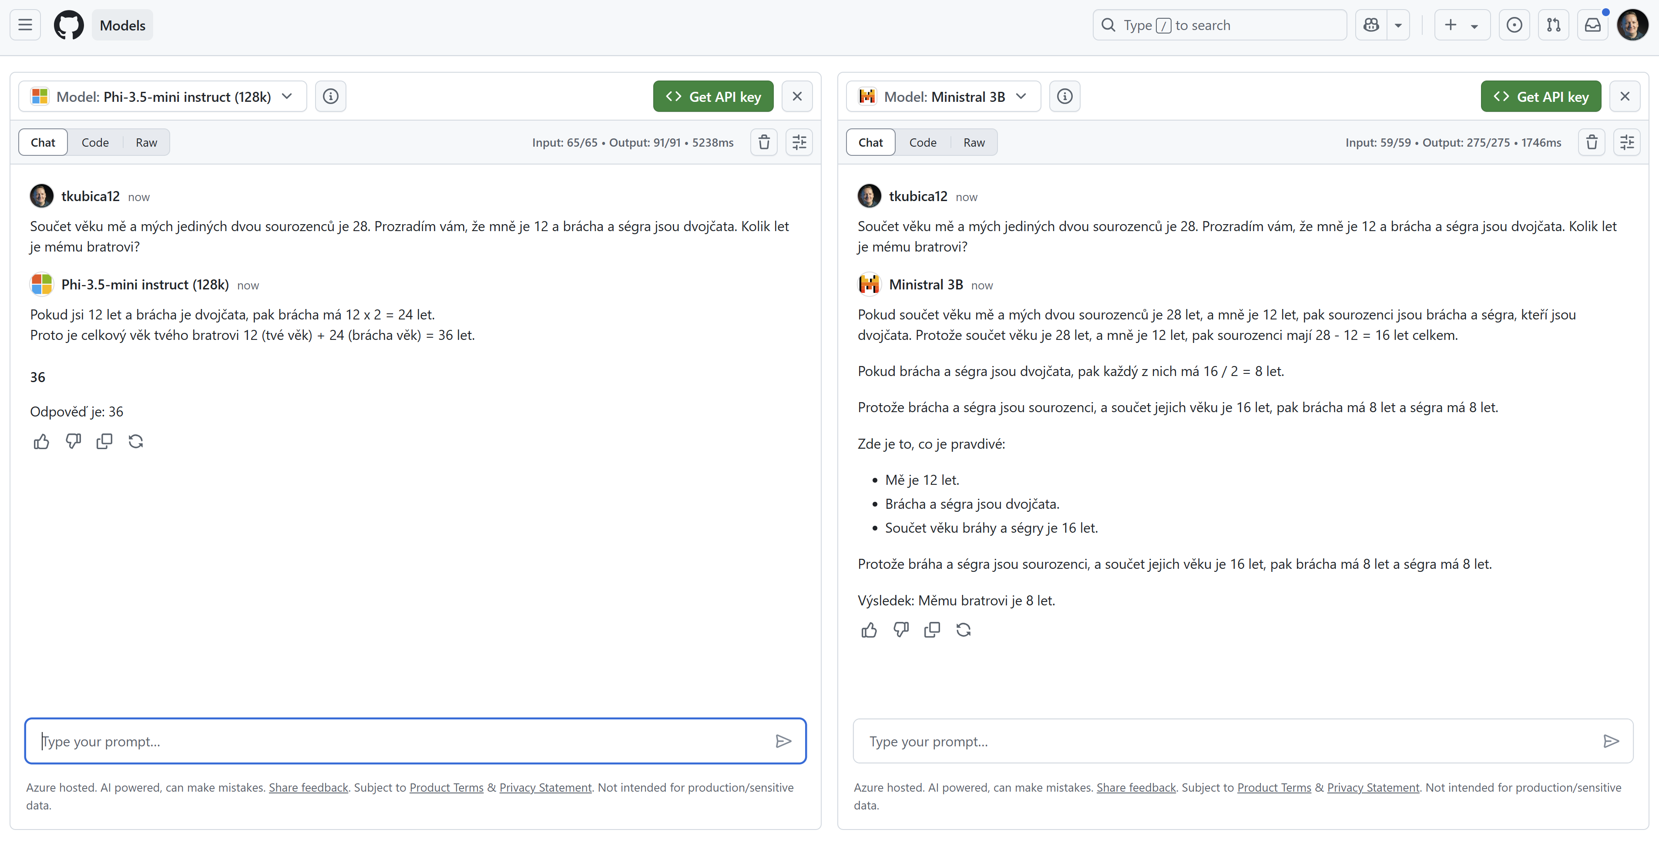The height and width of the screenshot is (843, 1659).
Task: Open Ministral 3B parameter settings sliders icon
Action: click(x=1627, y=142)
